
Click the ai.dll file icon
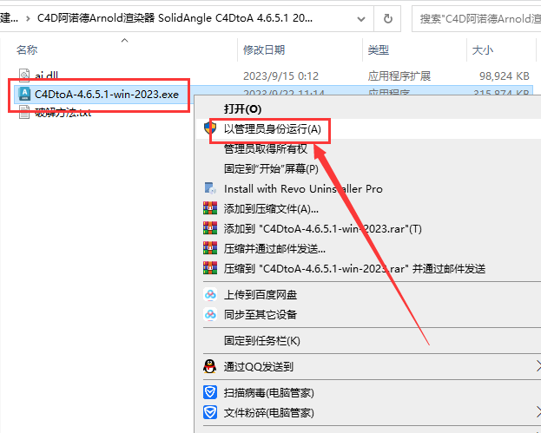pyautogui.click(x=24, y=75)
